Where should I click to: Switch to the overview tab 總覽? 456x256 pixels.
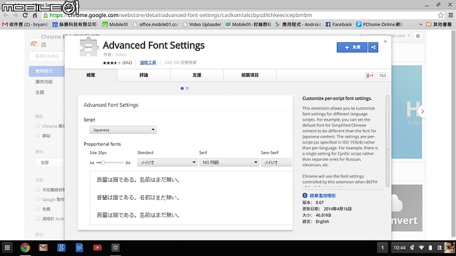[91, 75]
